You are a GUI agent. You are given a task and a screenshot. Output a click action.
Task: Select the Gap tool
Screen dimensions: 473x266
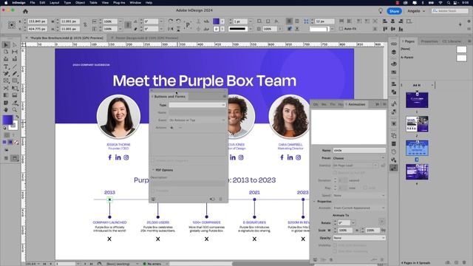point(15,52)
